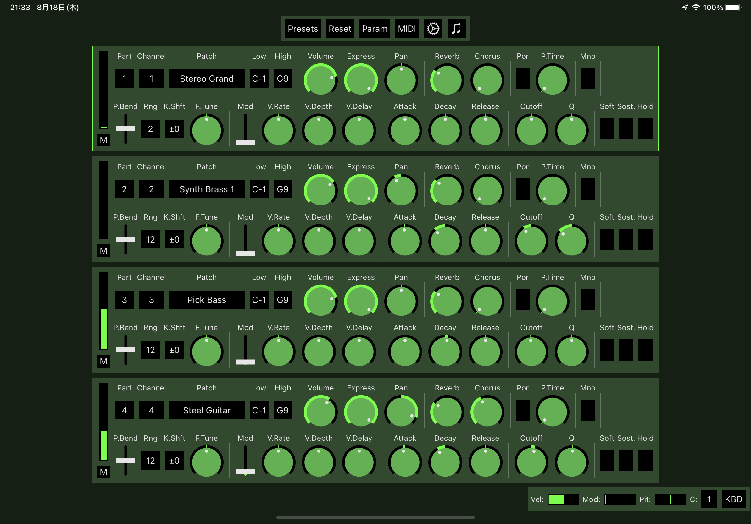Adjust P.Time knob of Stereo Grand part
This screenshot has width=751, height=524.
click(552, 80)
